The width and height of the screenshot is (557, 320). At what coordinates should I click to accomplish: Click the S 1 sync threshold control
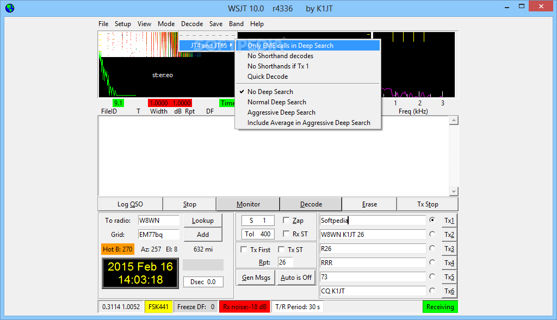[257, 221]
